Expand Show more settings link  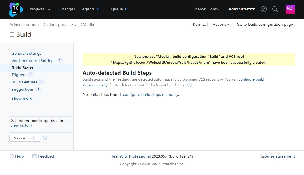click(23, 98)
